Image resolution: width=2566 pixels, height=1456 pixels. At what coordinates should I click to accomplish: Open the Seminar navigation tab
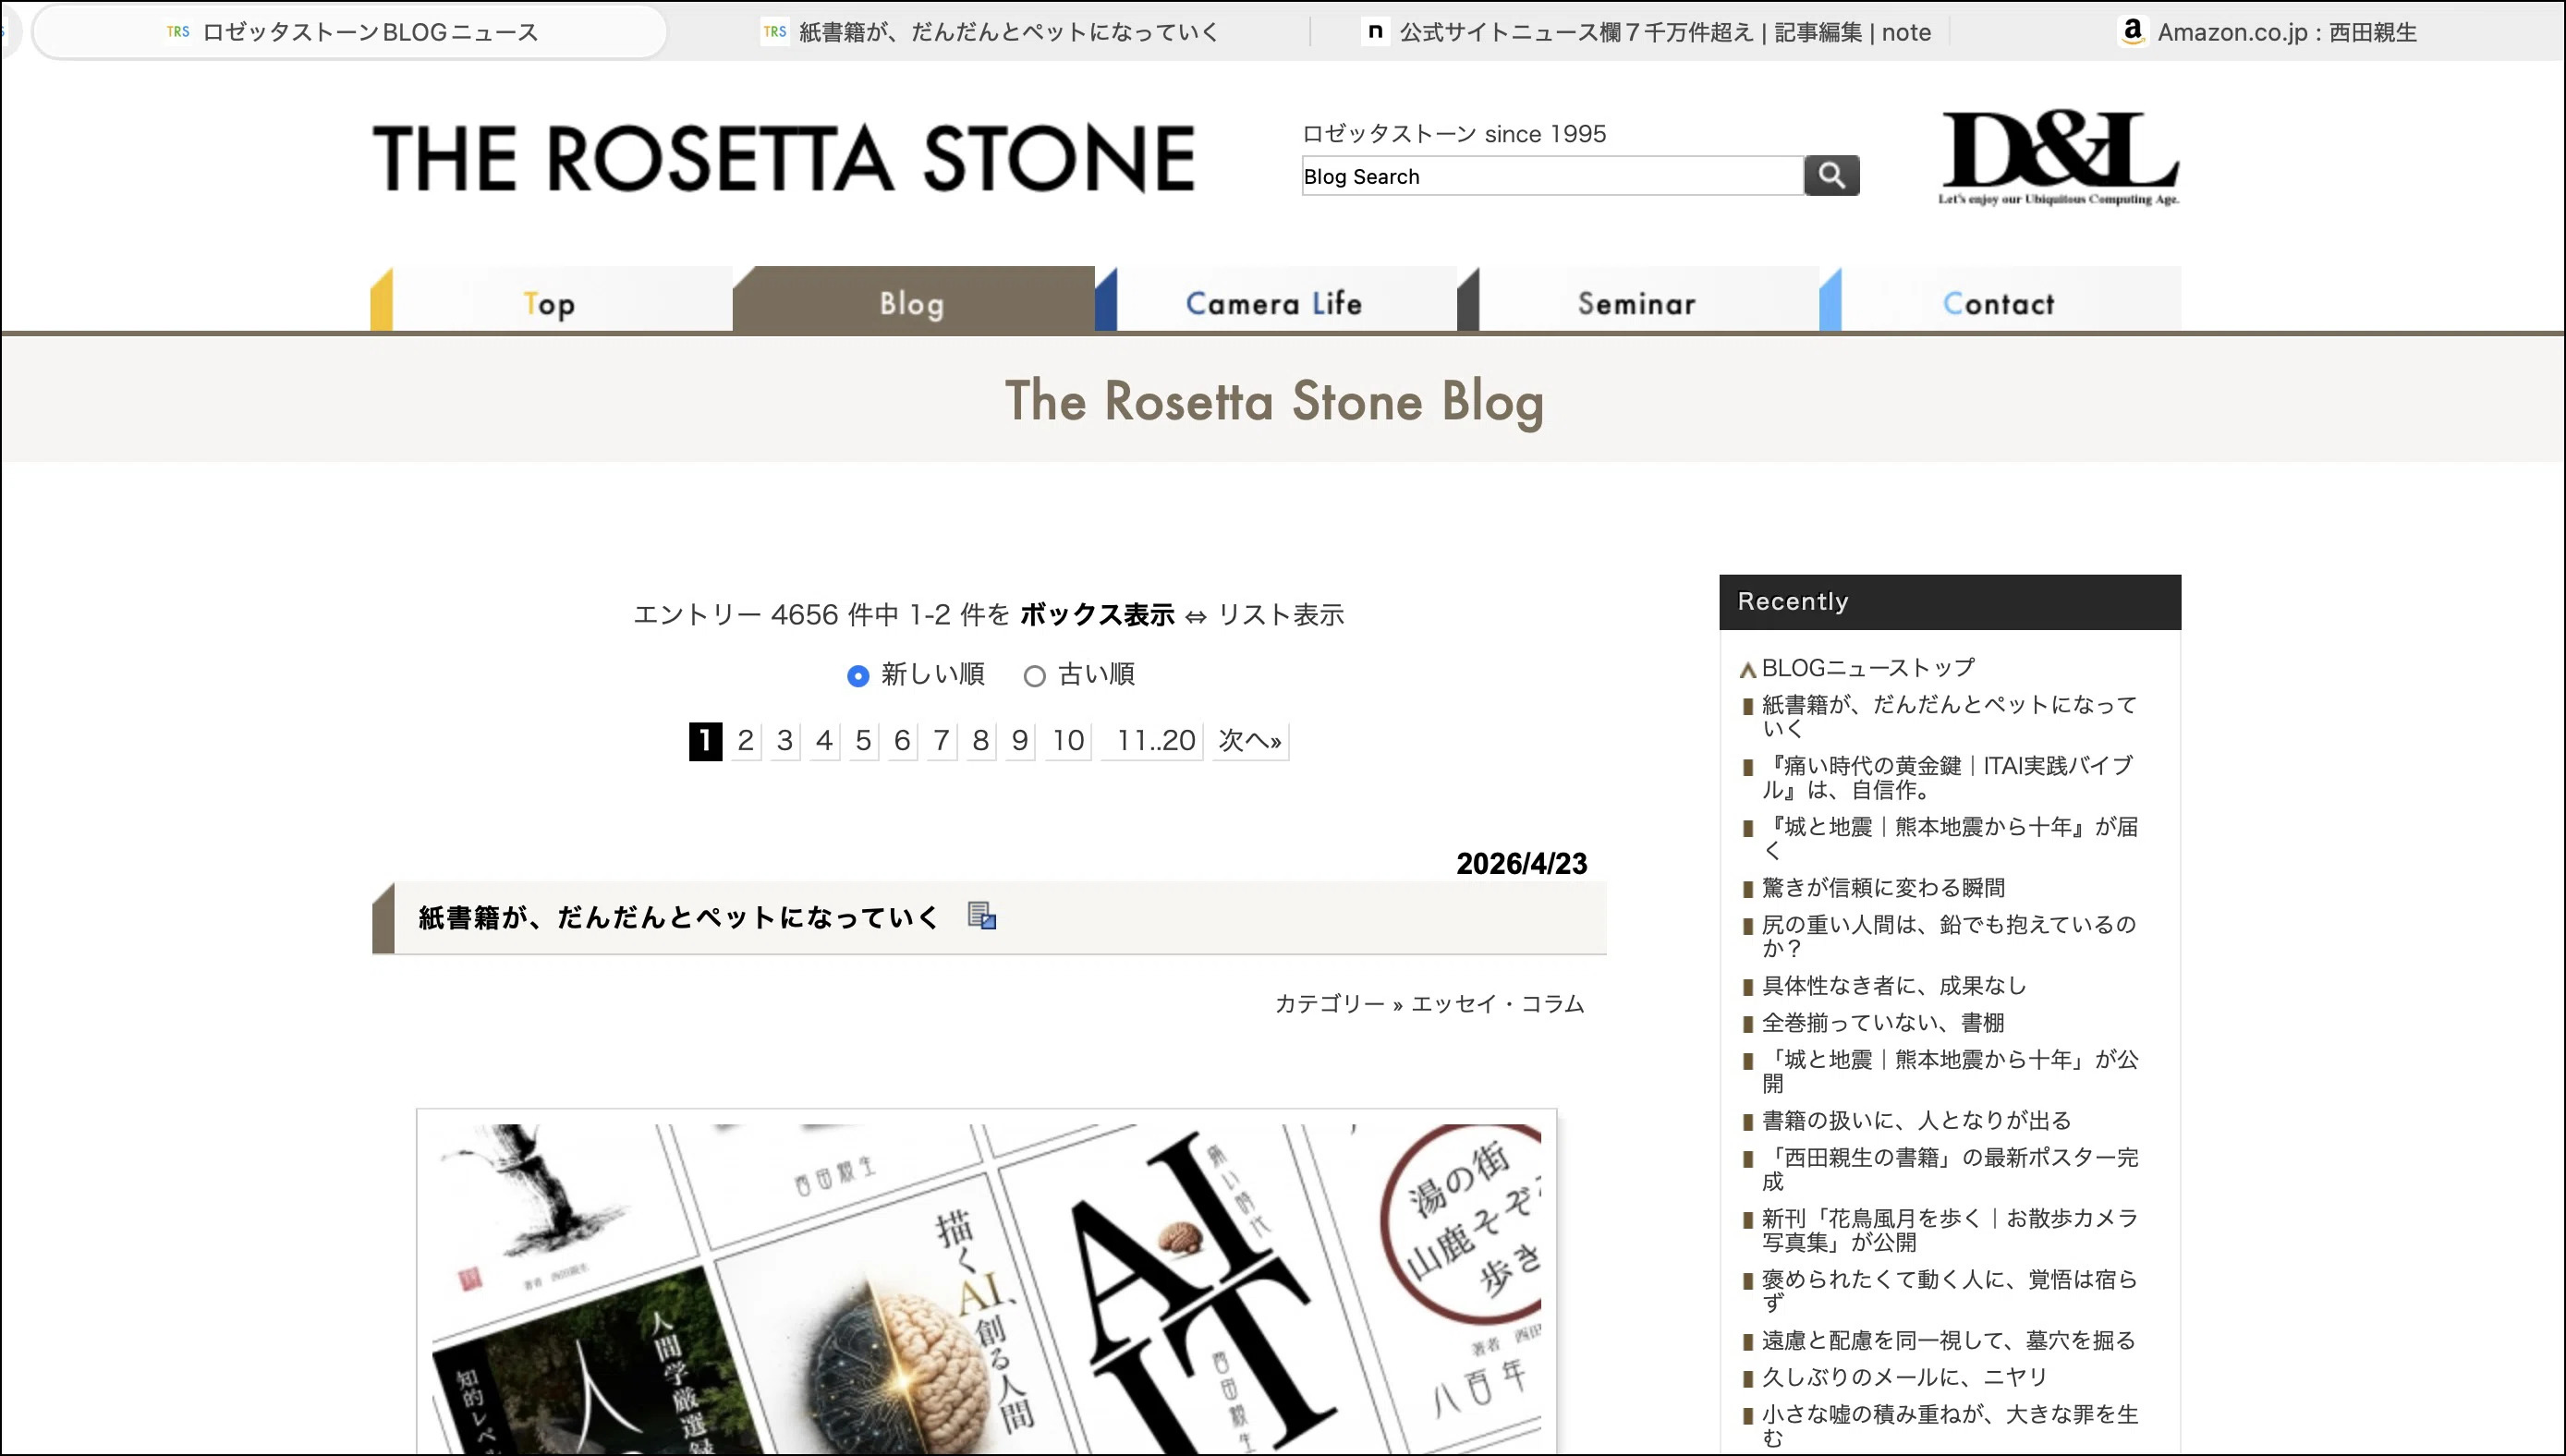[x=1637, y=300]
